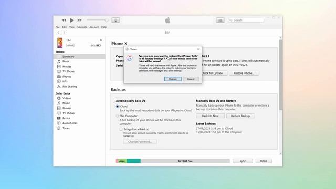This screenshot has height=189, width=336.
Task: Click the Apple logo in the header
Action: [x=167, y=20]
